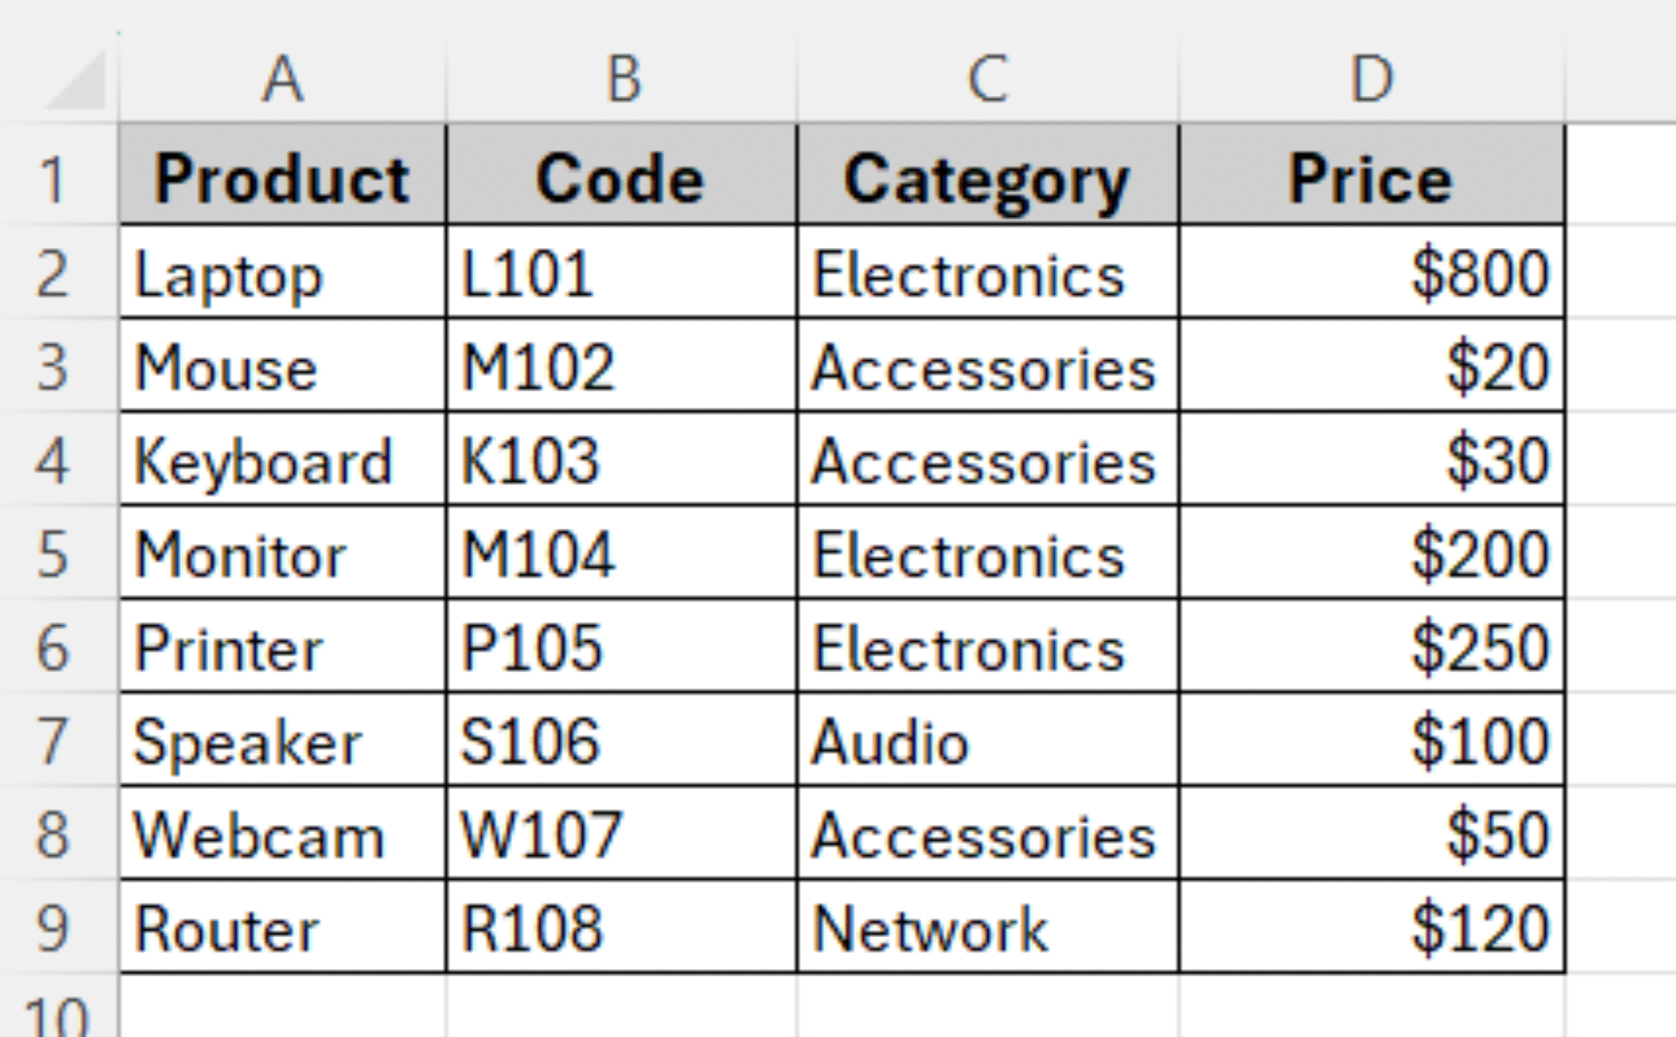1676x1037 pixels.
Task: Select row 5 header
Action: click(54, 553)
